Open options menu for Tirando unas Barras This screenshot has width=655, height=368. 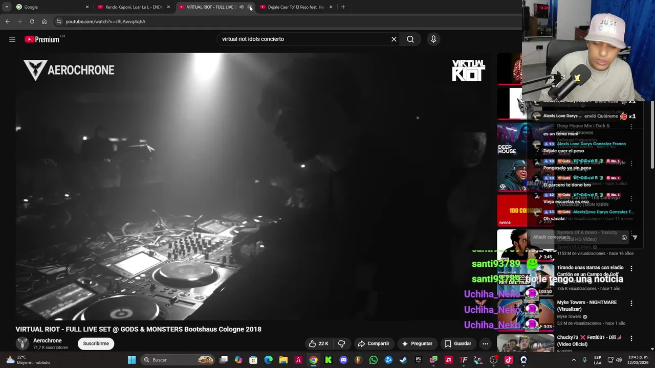[631, 268]
